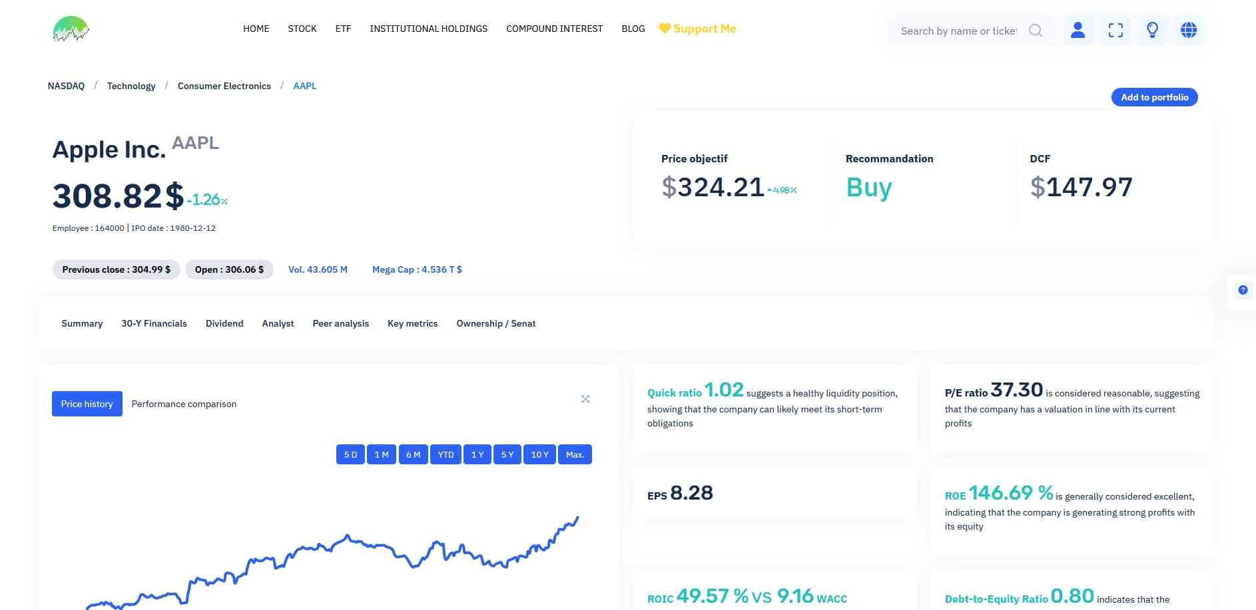Click the Vol. 43.605 M text
This screenshot has width=1256, height=610.
coord(318,269)
